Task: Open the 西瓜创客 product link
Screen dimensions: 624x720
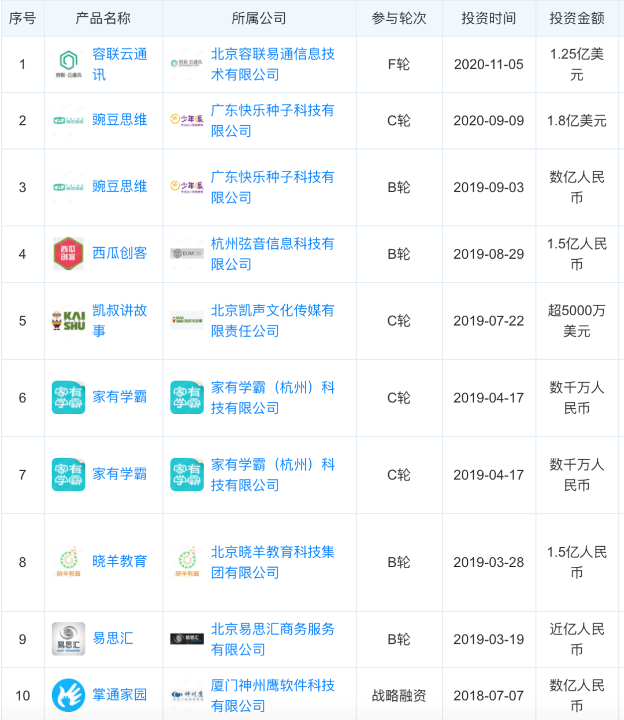Action: tap(120, 253)
